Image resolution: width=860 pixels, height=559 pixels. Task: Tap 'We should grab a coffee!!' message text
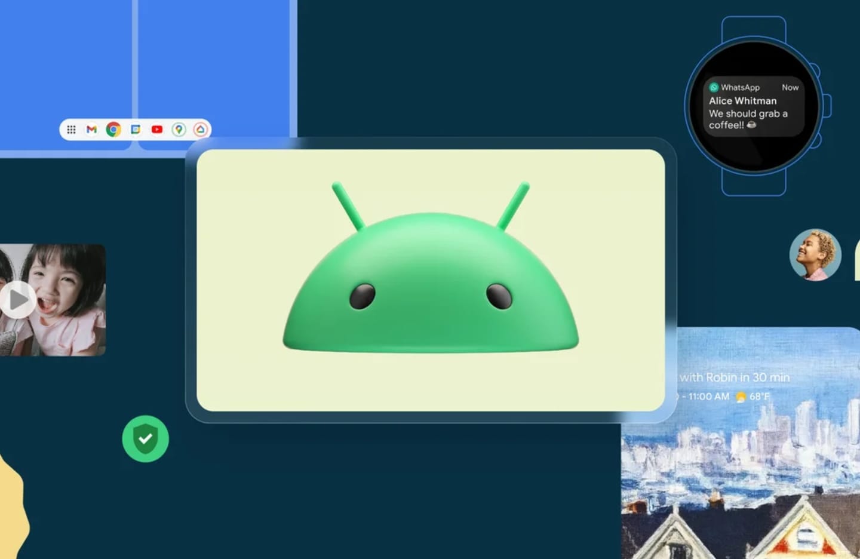[748, 119]
